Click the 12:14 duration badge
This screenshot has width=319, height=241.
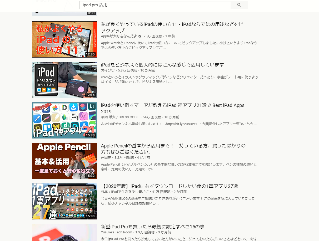click(x=90, y=95)
